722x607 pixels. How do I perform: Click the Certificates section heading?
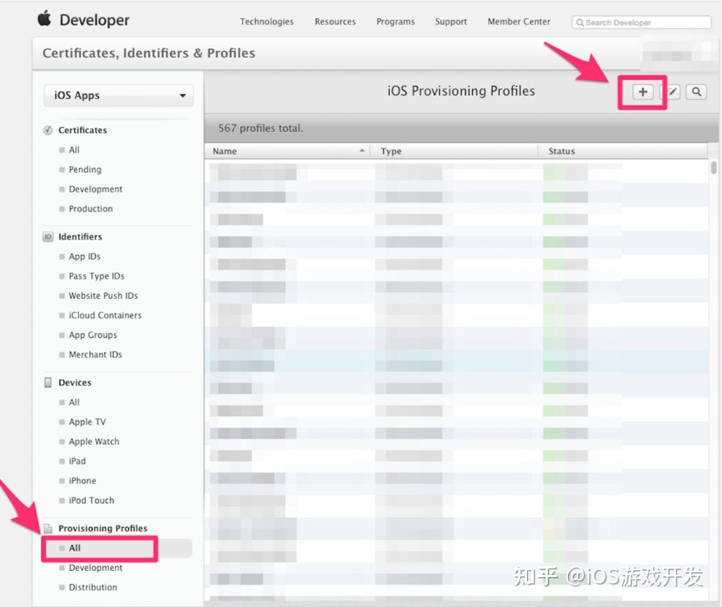click(83, 130)
